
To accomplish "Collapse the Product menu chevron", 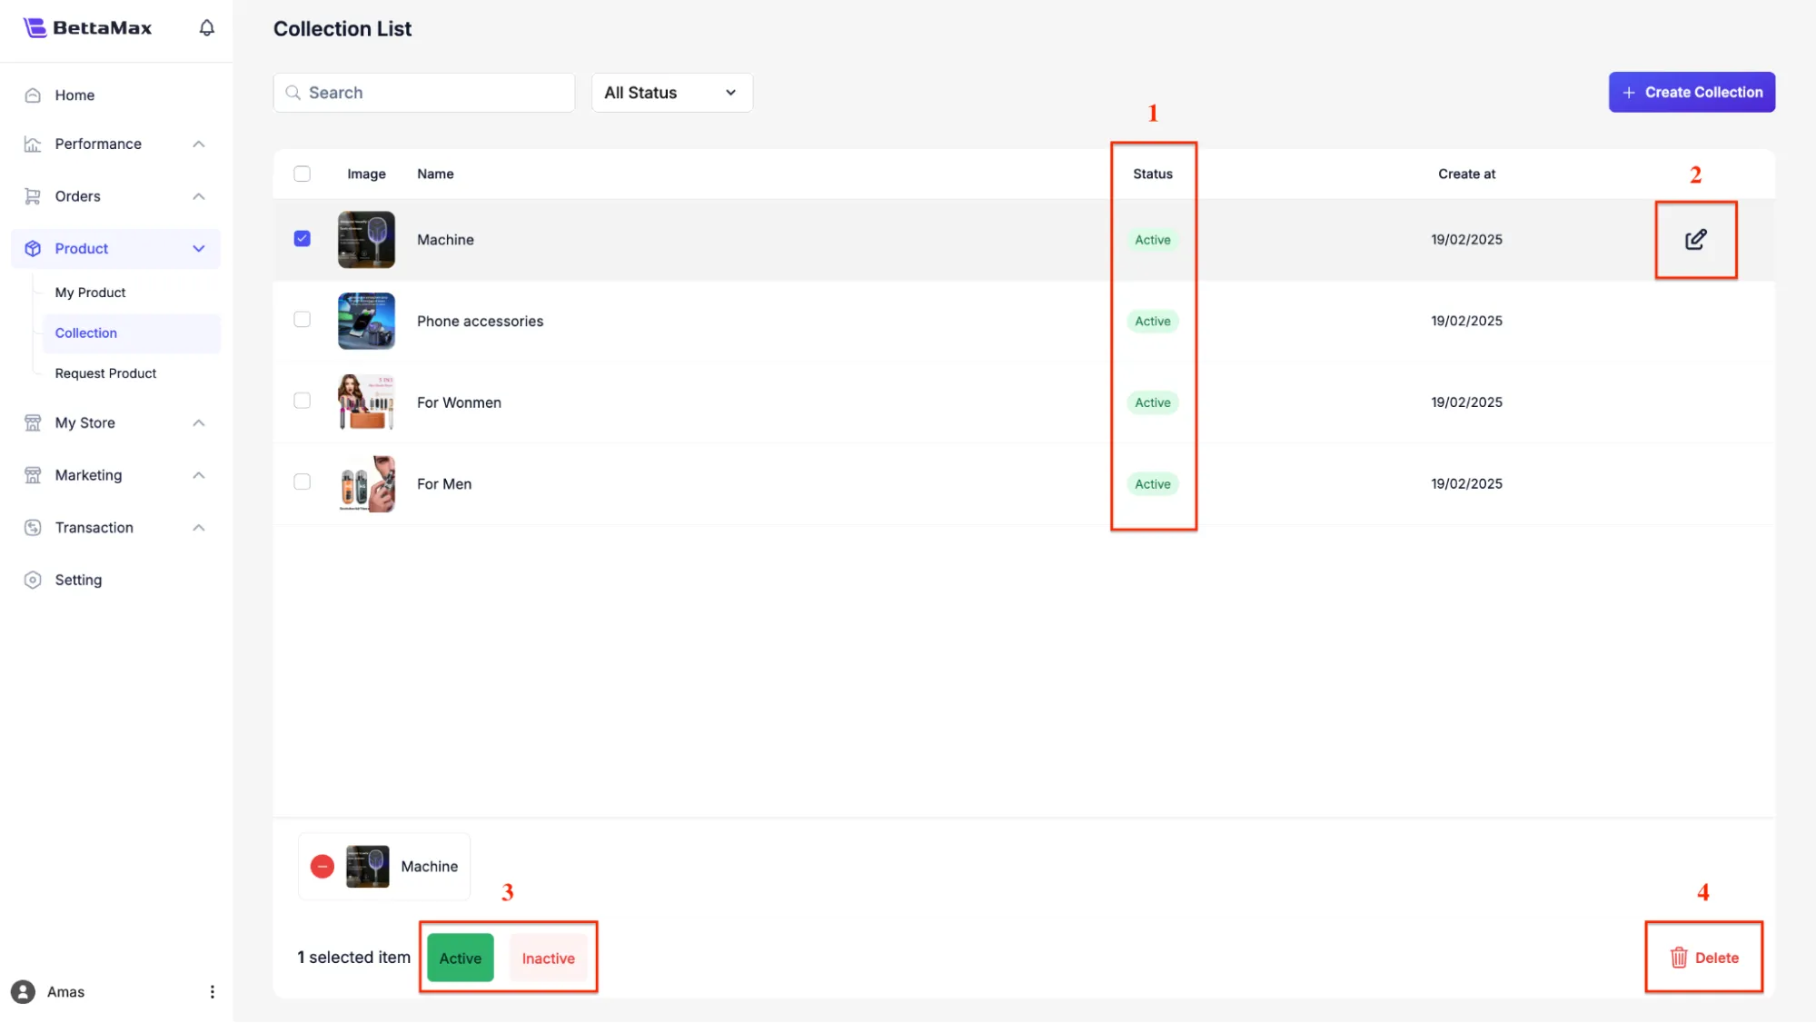I will point(199,249).
